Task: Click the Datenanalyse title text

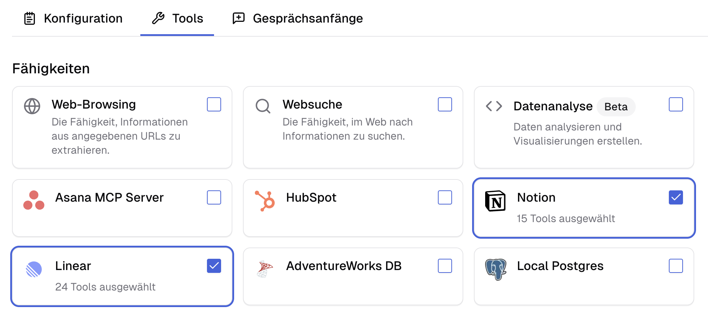Action: point(553,106)
